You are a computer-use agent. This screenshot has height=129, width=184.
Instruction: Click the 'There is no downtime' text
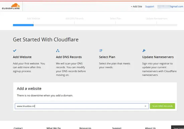[45, 96]
